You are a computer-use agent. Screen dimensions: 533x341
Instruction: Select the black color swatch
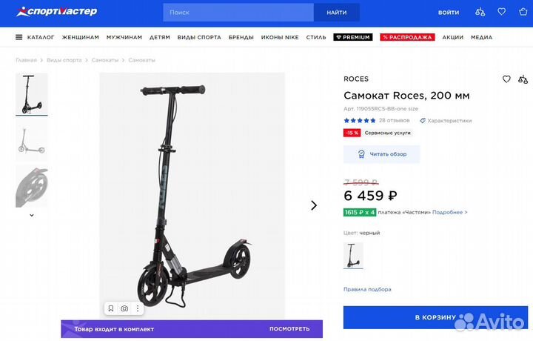click(x=353, y=256)
